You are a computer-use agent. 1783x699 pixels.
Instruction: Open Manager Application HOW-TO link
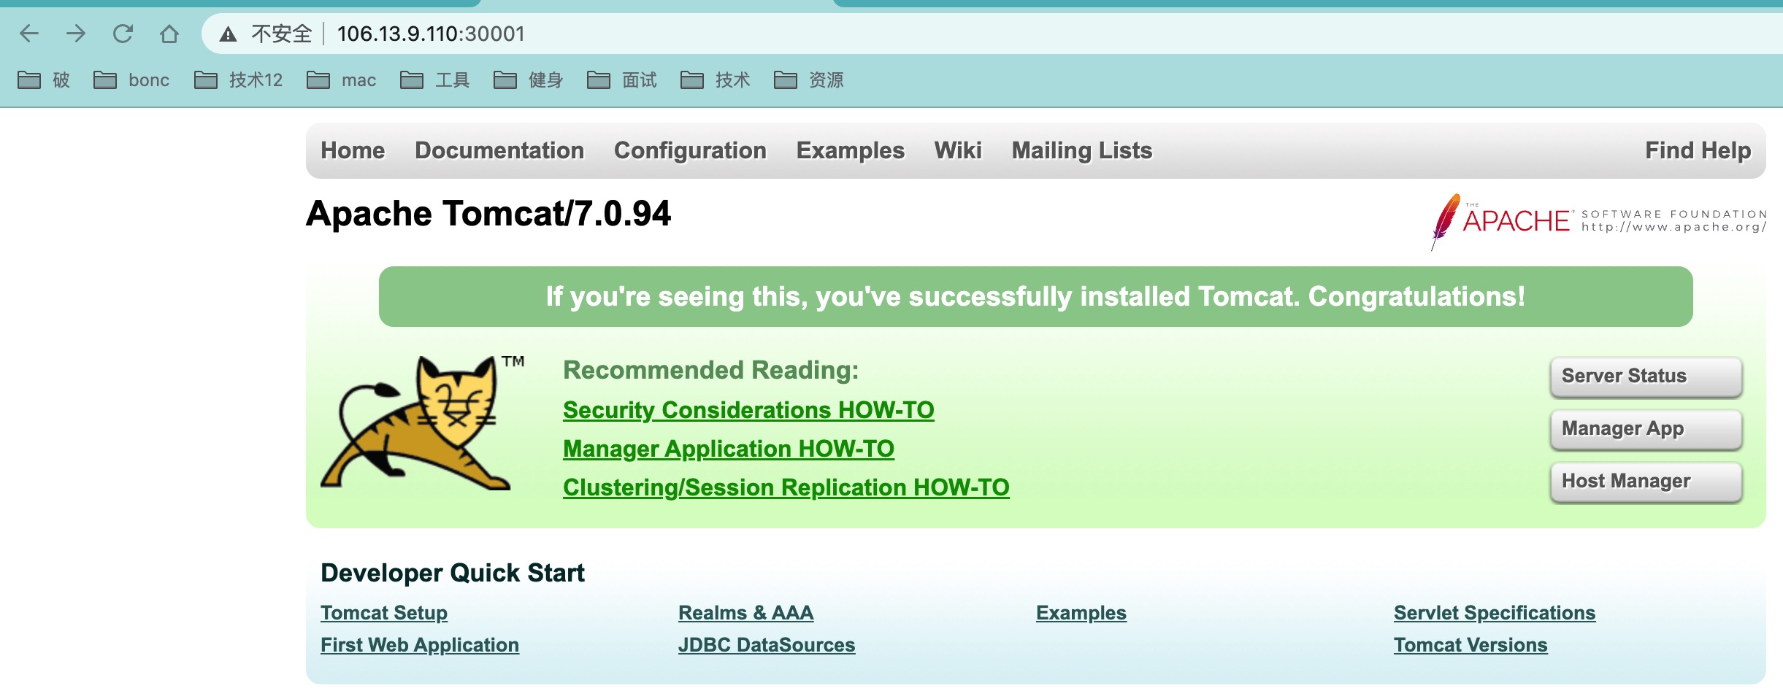click(729, 449)
